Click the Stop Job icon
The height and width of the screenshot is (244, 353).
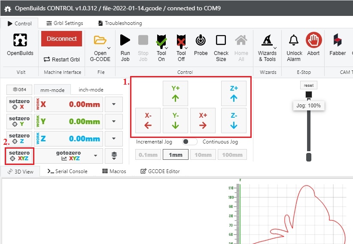pyautogui.click(x=143, y=40)
